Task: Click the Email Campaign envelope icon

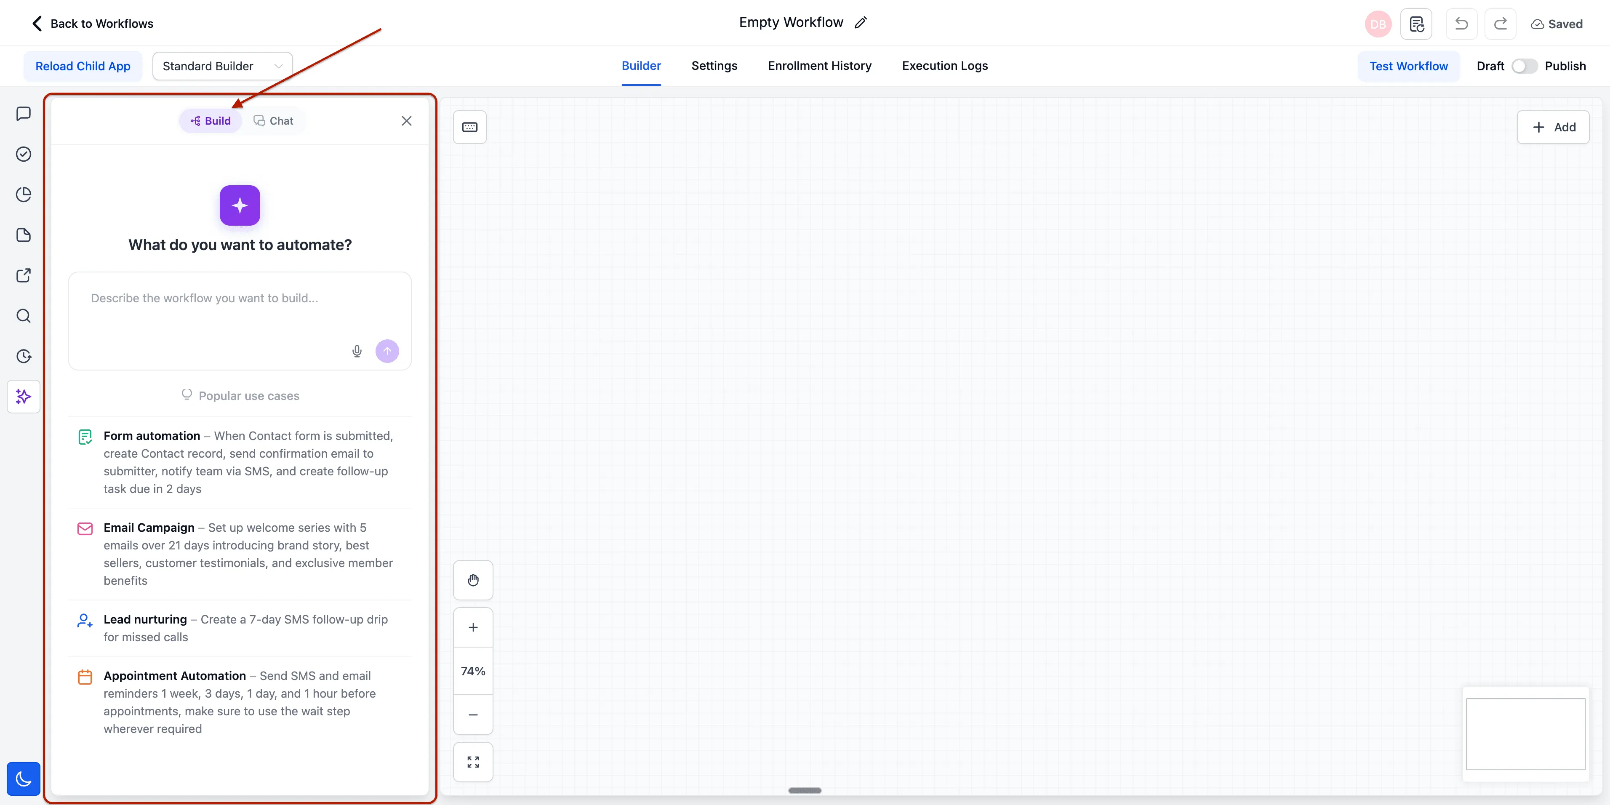Action: (x=85, y=529)
